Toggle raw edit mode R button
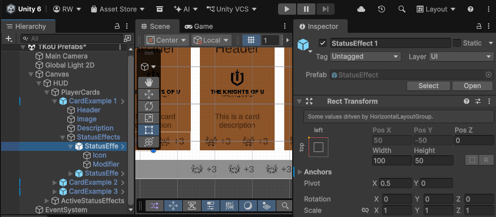 (486, 160)
